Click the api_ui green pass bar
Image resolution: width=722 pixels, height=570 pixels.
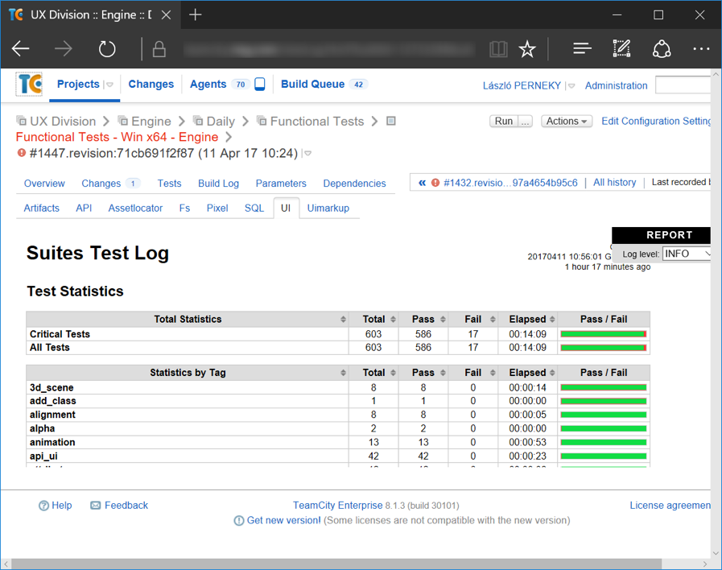(x=603, y=456)
